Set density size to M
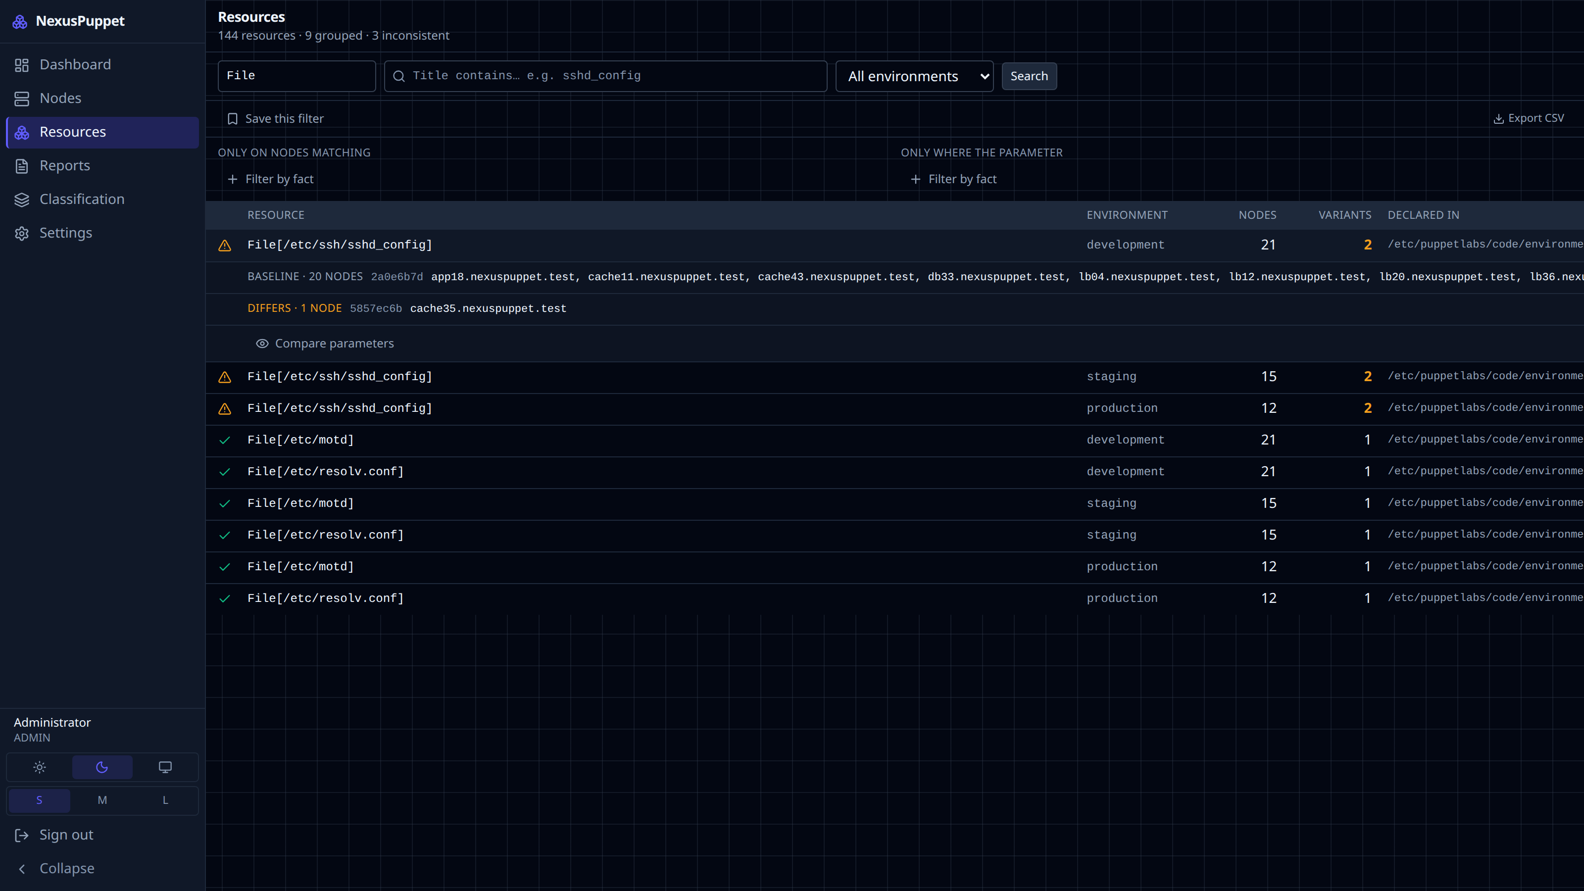The width and height of the screenshot is (1584, 891). tap(102, 800)
